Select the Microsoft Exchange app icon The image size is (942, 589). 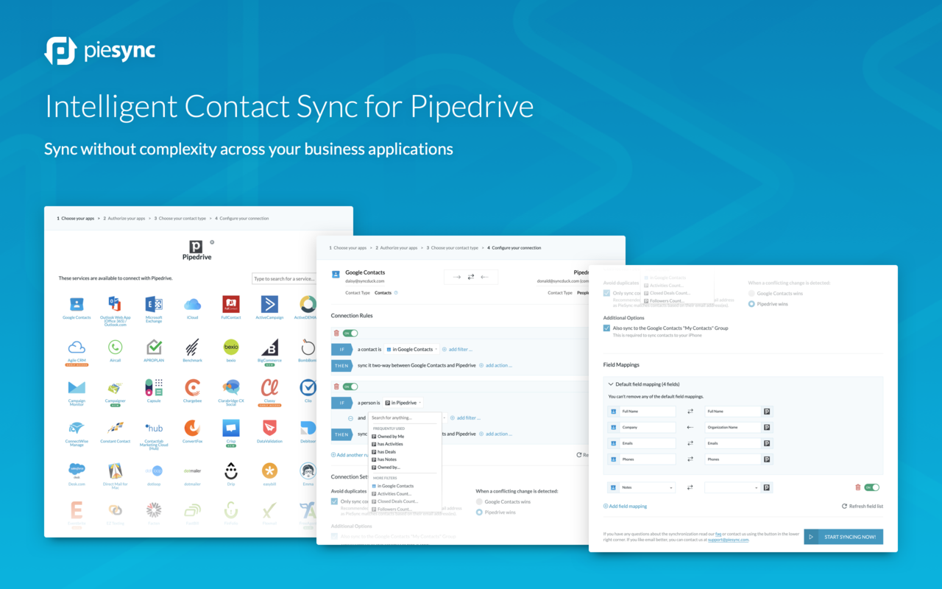pyautogui.click(x=153, y=304)
